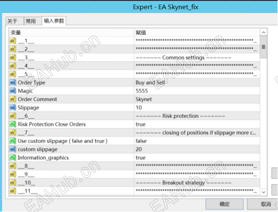Click the string icon beside __7__

(13, 133)
